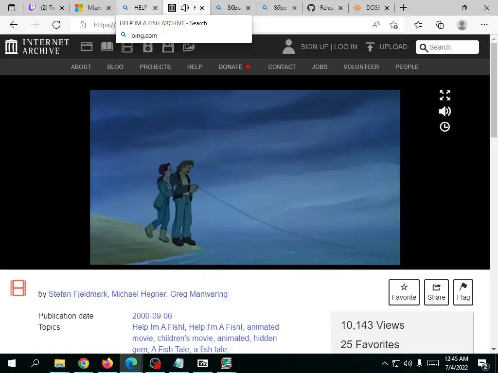Screen dimensions: 498x373
Task: Click the video frame to play/pause
Action: pos(245,177)
